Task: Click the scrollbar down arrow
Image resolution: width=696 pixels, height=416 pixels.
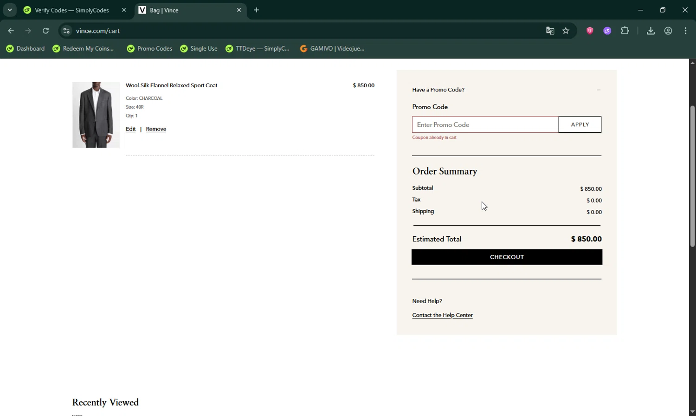Action: [x=692, y=412]
